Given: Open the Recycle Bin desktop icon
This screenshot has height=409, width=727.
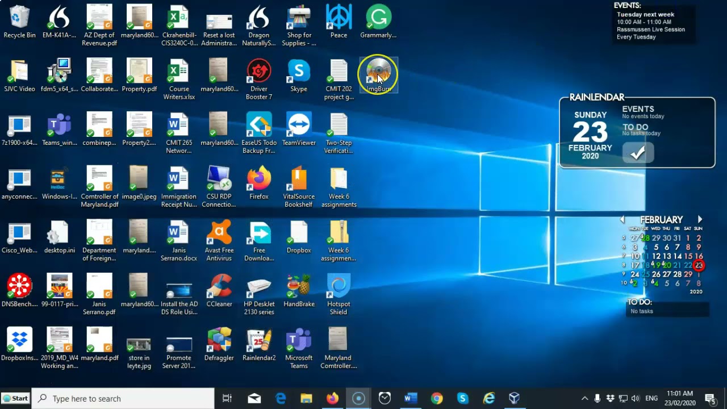Looking at the screenshot, I should [x=19, y=22].
